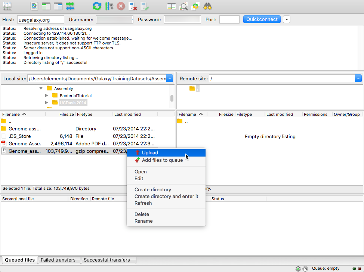This screenshot has width=364, height=272.
Task: Collapse the Assembly folder tree node
Action: pos(41,88)
